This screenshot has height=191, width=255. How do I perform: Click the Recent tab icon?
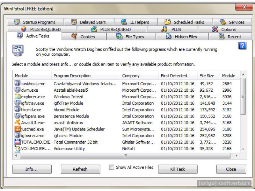(222, 36)
